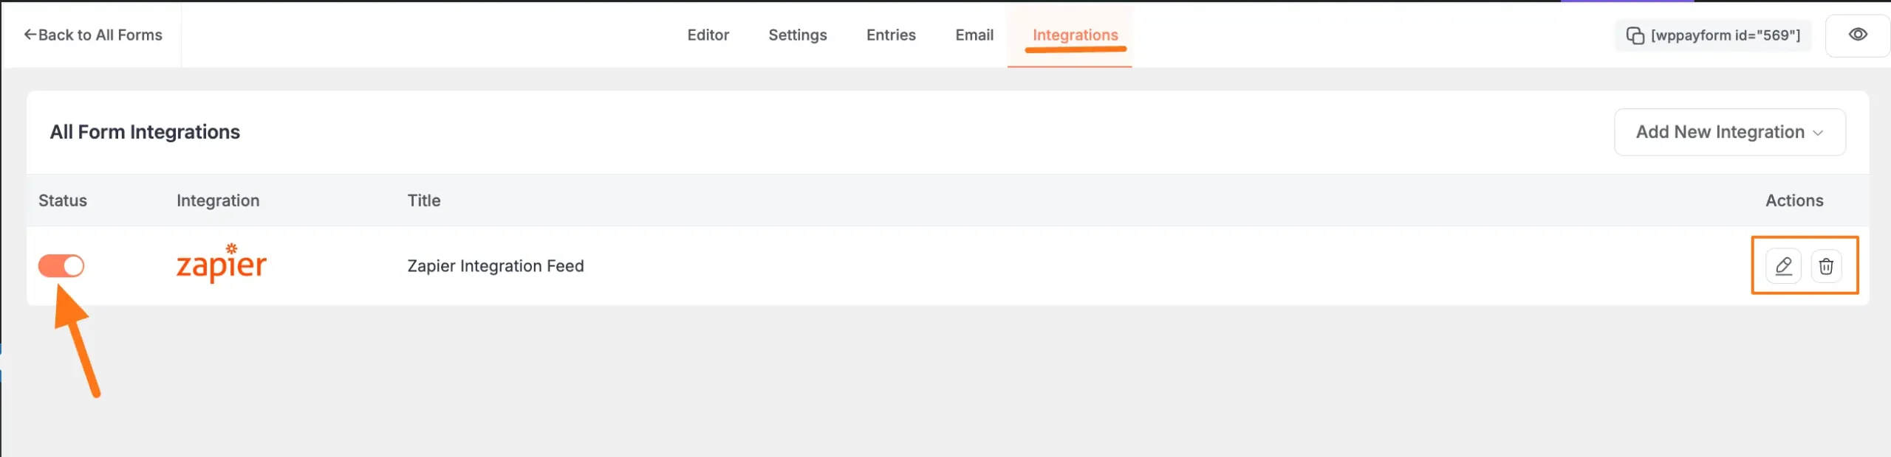The height and width of the screenshot is (457, 1891).
Task: Go to the Entries tab
Action: (891, 35)
